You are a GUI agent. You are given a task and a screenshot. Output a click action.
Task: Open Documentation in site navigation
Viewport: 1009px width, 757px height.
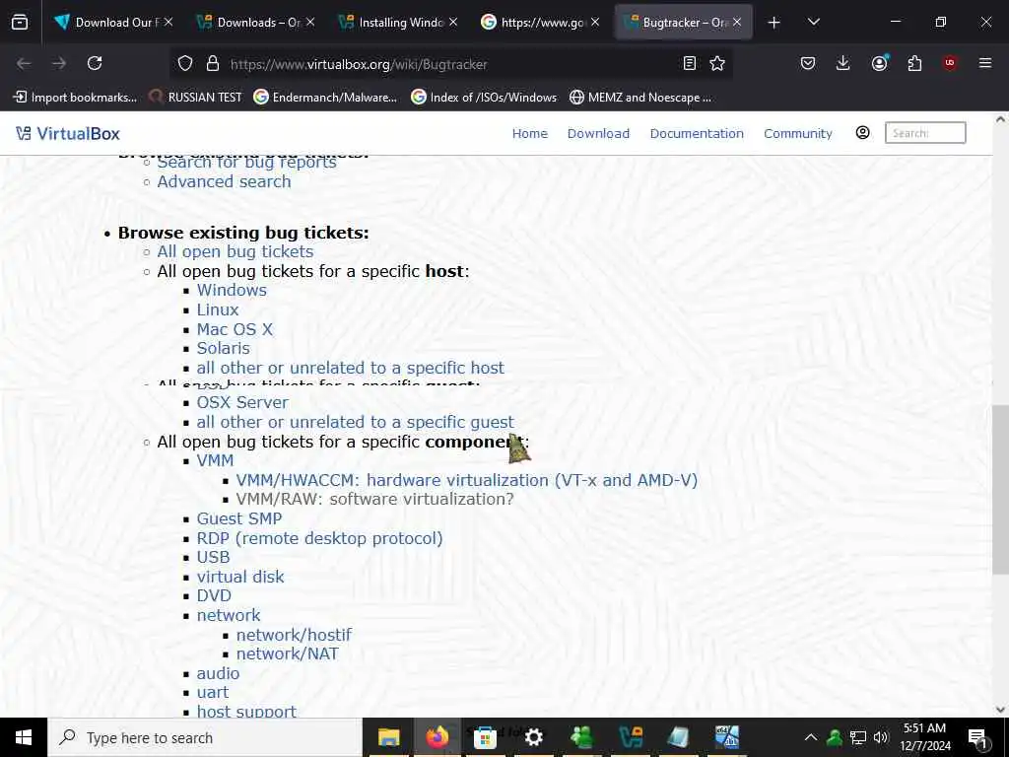[697, 133]
